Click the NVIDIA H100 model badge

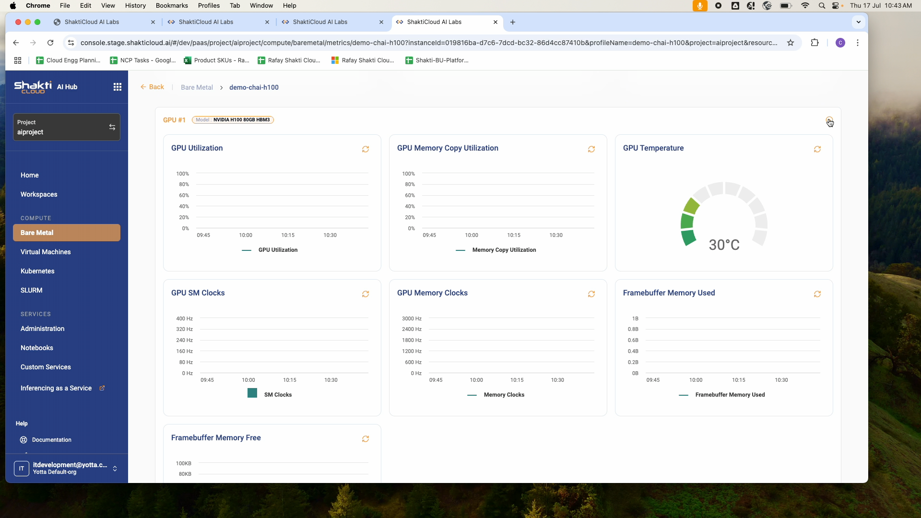(233, 120)
